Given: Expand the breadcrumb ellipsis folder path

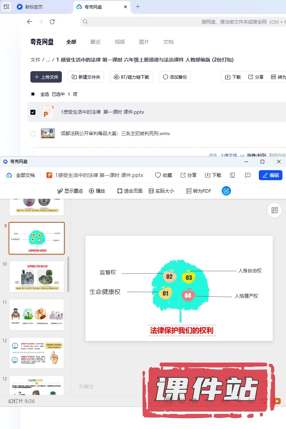Looking at the screenshot, I should (48, 60).
